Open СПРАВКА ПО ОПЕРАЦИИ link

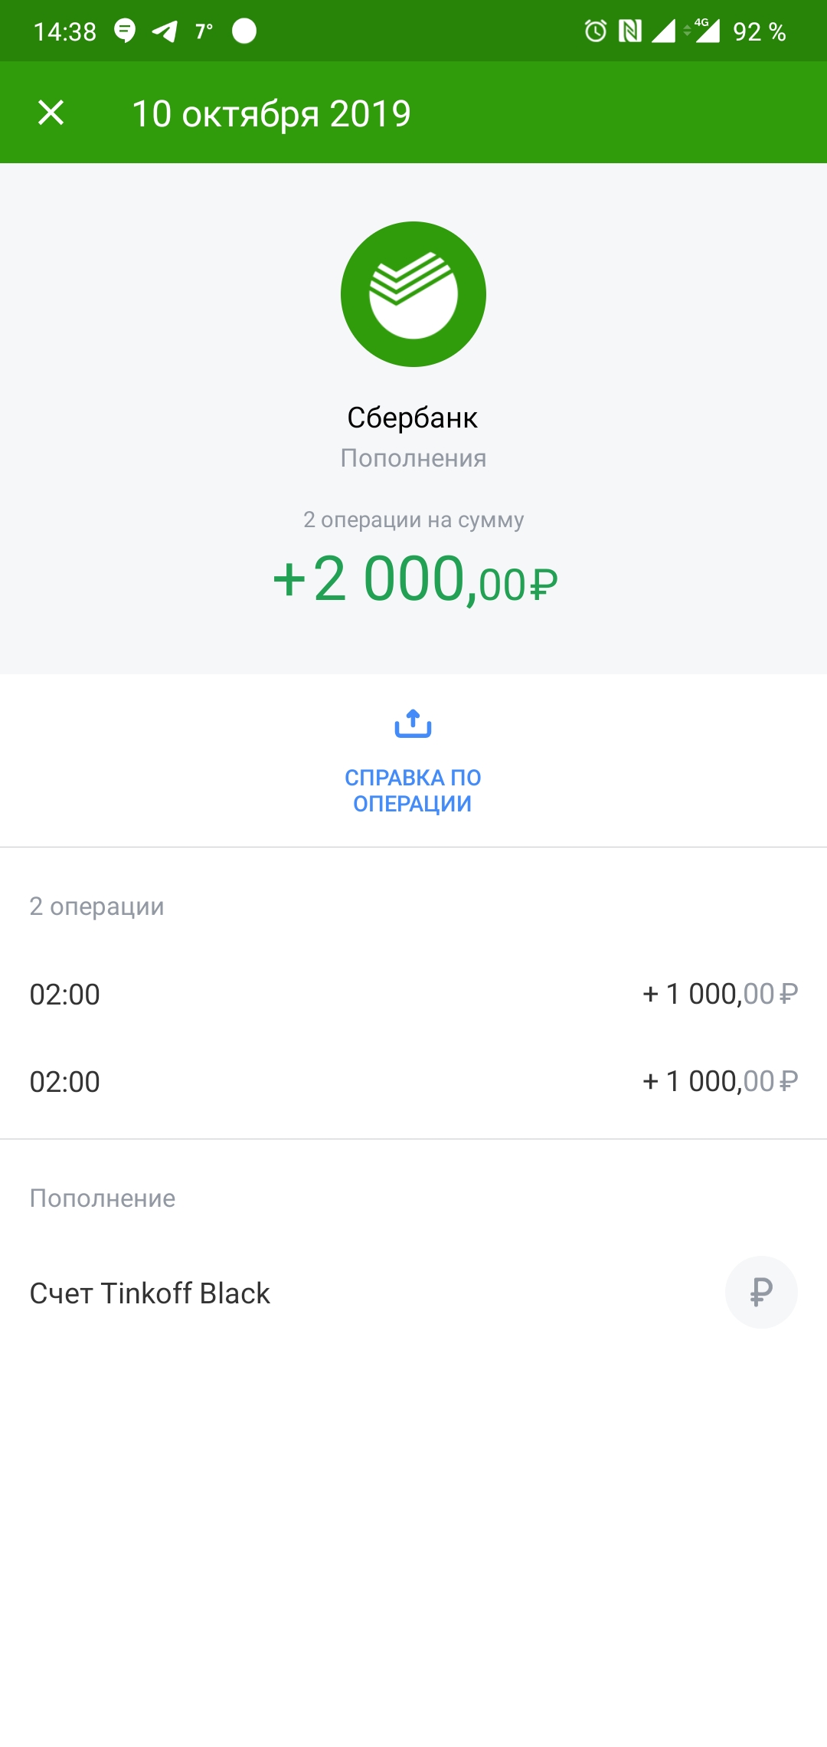click(x=413, y=790)
